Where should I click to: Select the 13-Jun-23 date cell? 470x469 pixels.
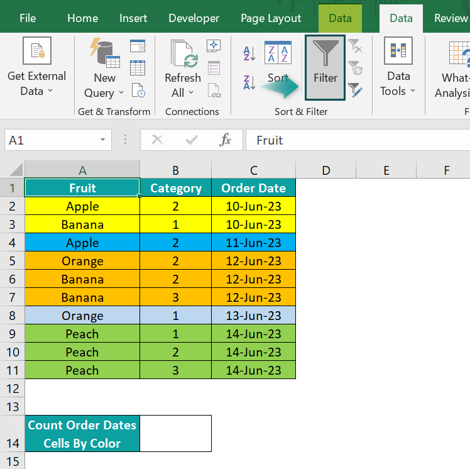pos(254,316)
